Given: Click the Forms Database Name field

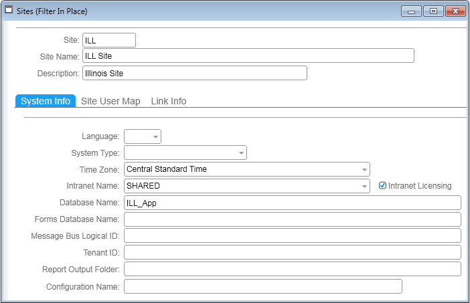Looking at the screenshot, I should click(x=292, y=219).
